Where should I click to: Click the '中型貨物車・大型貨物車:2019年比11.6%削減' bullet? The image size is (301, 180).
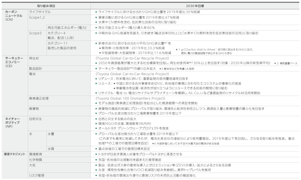(135, 53)
